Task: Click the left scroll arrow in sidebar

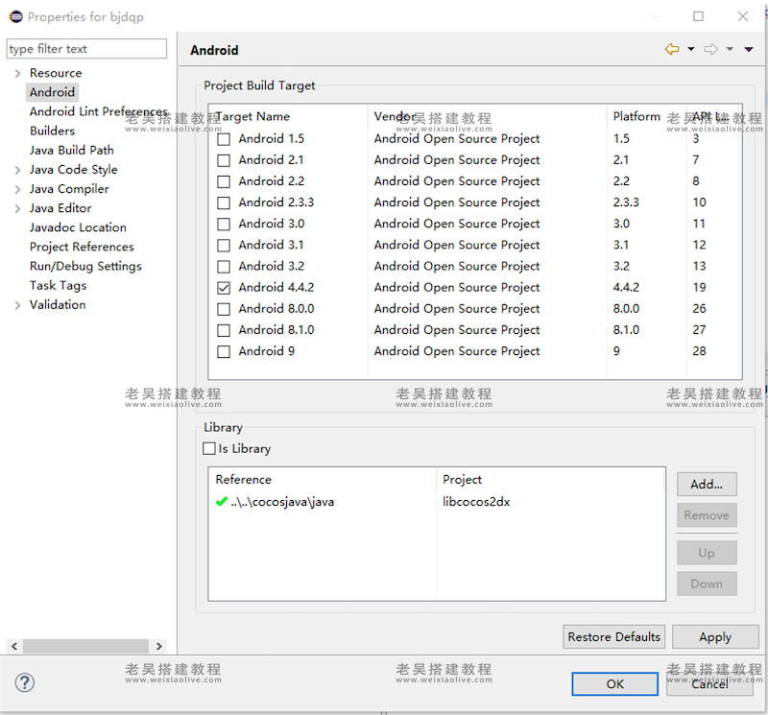Action: pyautogui.click(x=13, y=647)
